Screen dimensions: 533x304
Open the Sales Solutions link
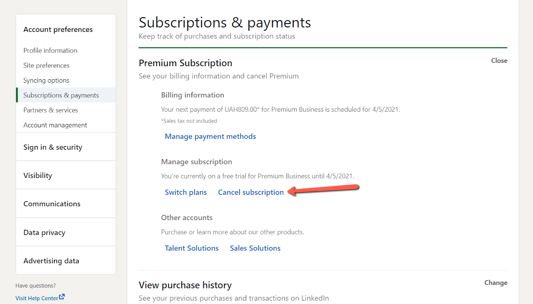pos(255,248)
